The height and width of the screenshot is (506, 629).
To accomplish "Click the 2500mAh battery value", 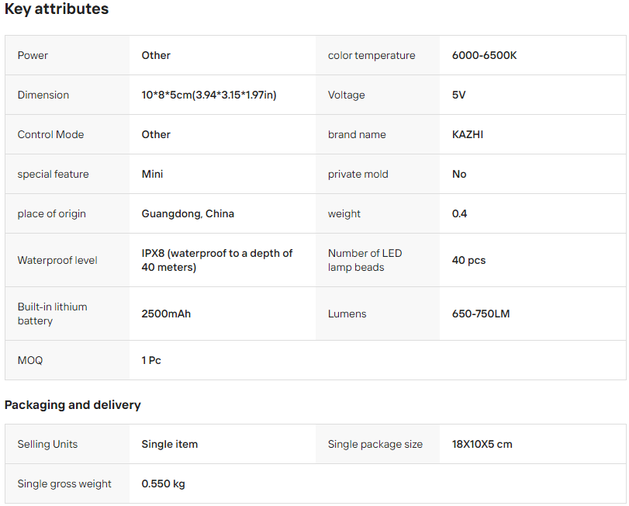I will click(x=166, y=314).
